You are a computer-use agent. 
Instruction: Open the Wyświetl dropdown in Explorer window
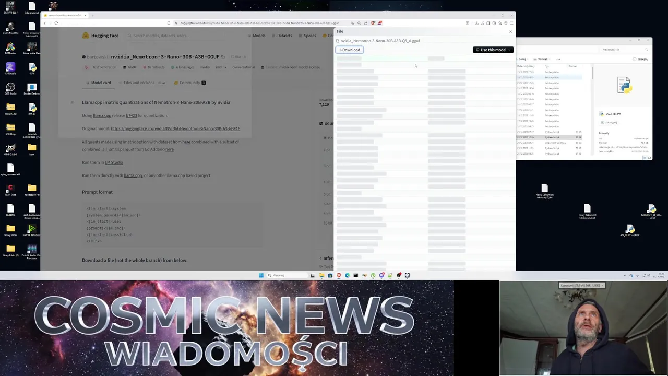pos(542,59)
